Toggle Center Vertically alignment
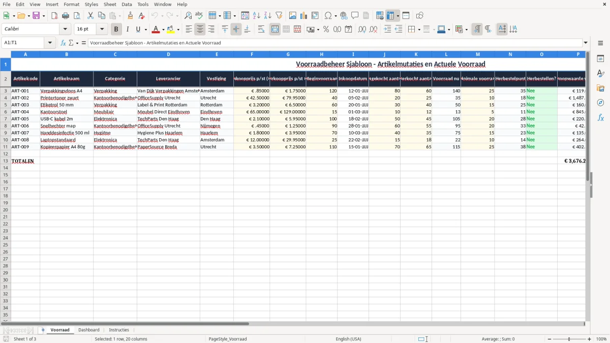 (x=236, y=29)
